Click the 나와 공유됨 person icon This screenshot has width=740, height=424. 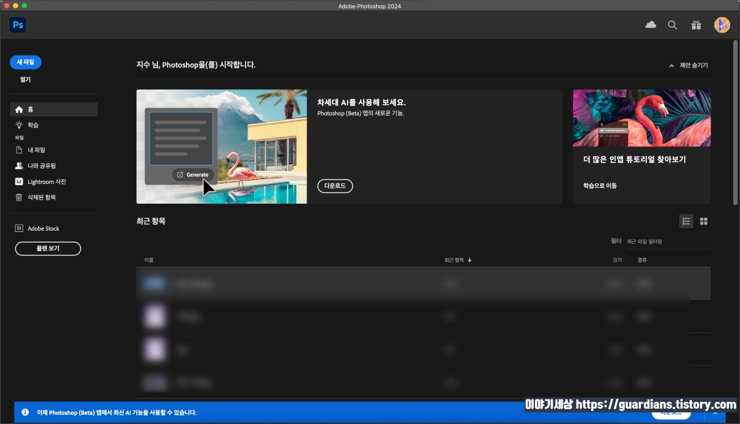19,166
